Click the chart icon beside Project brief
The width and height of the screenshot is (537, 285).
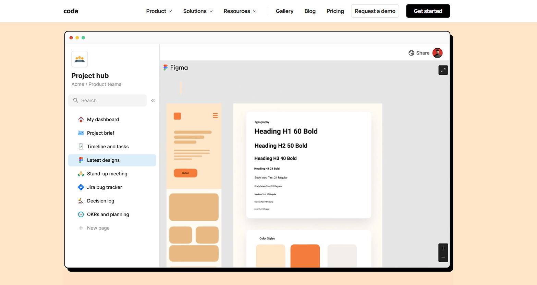(x=81, y=133)
